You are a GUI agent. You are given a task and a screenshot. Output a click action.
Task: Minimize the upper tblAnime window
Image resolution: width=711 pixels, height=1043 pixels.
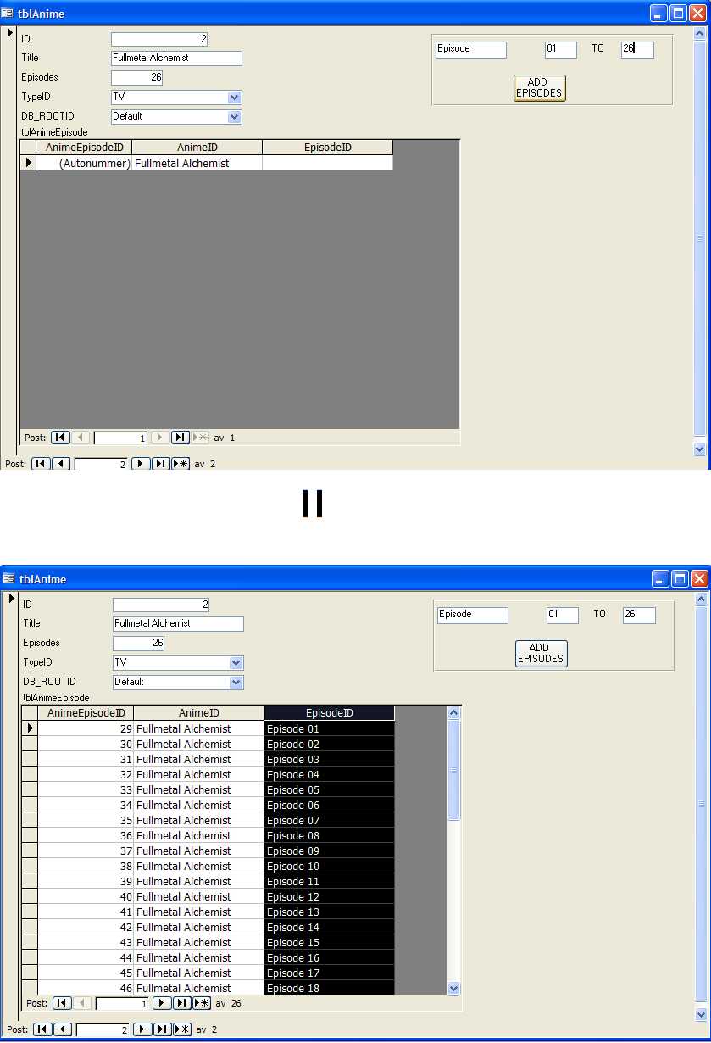(658, 13)
